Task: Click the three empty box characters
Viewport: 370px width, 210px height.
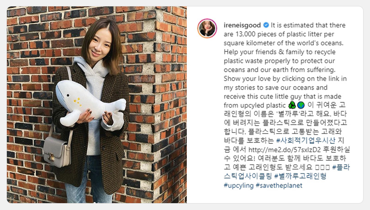Action: [322, 167]
